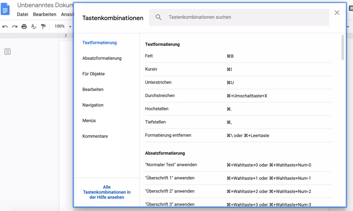Open the 100% zoom dropdown

click(x=63, y=26)
